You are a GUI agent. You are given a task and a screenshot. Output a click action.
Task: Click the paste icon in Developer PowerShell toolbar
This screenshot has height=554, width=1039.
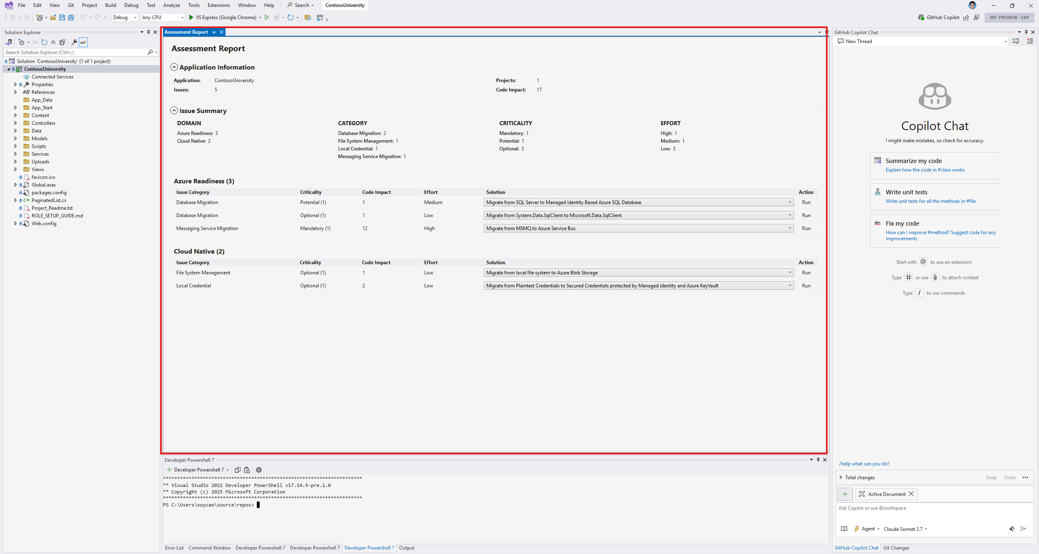pyautogui.click(x=247, y=470)
